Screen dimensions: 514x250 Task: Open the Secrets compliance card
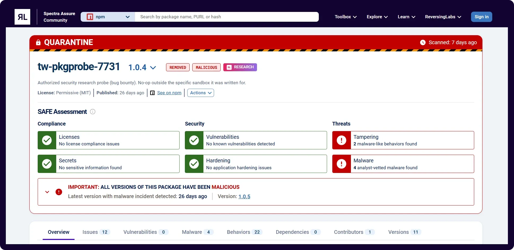(108, 164)
